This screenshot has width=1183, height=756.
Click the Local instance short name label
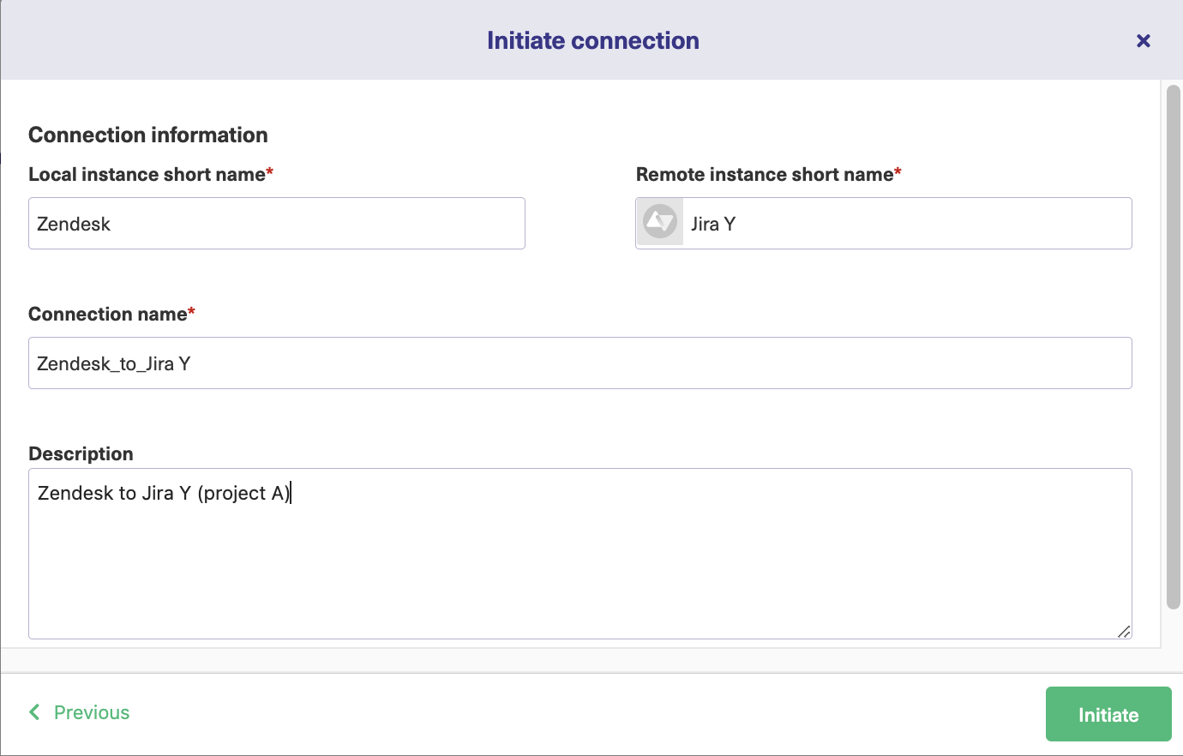tap(151, 174)
